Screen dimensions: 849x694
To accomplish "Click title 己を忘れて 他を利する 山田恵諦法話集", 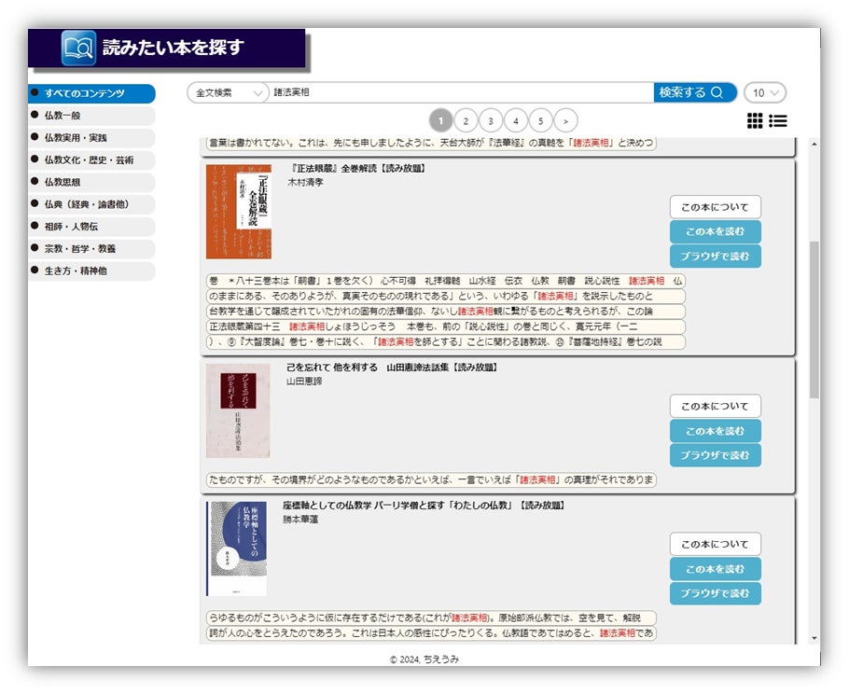I will tap(393, 367).
